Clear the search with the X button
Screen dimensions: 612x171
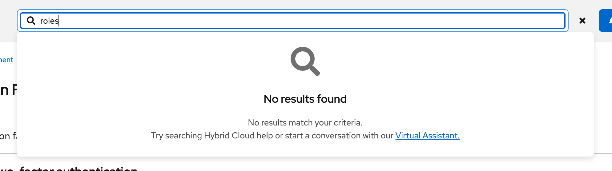(582, 21)
